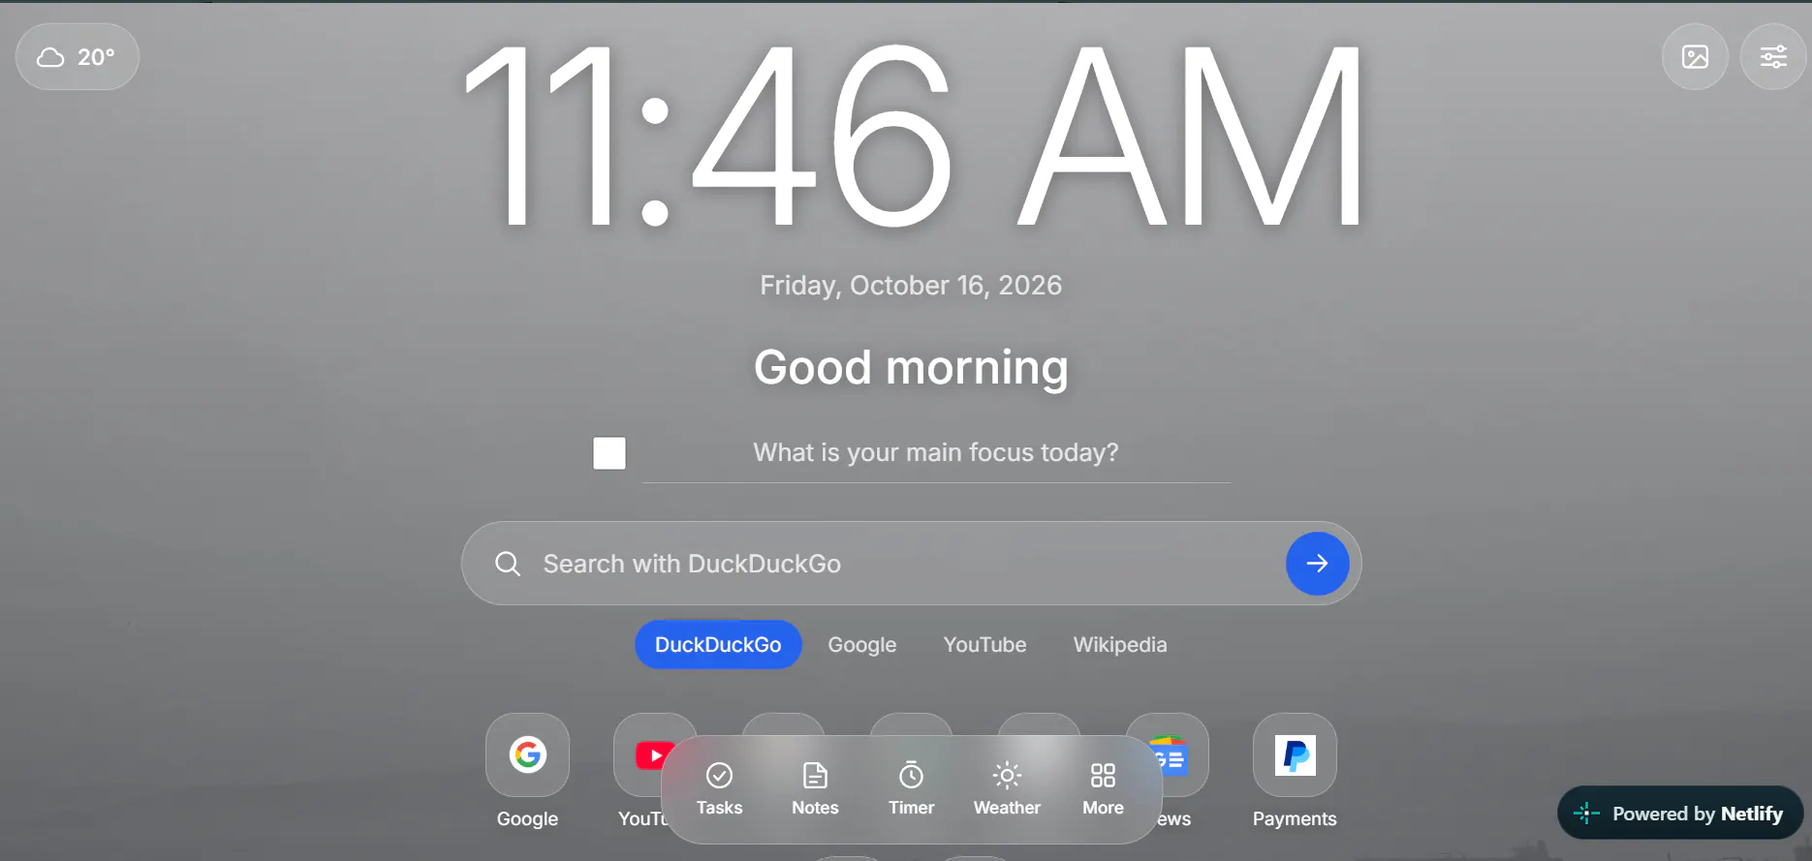
Task: Open the Timer from the dock
Action: (911, 789)
